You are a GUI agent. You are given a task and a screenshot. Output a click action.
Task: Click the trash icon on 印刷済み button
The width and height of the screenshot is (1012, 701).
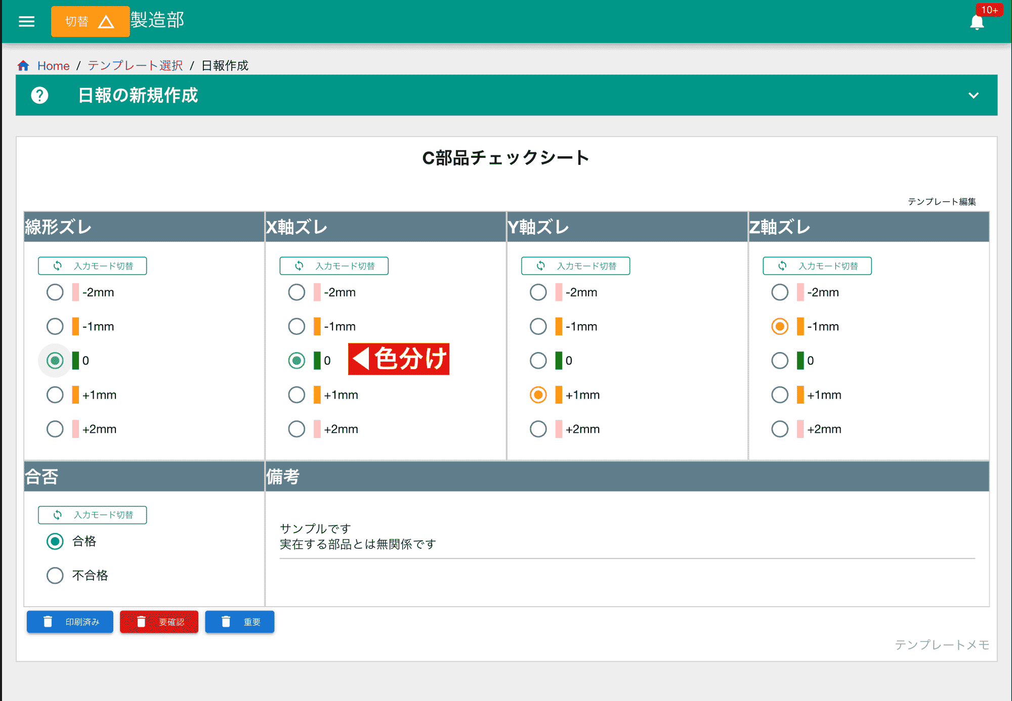click(x=48, y=622)
